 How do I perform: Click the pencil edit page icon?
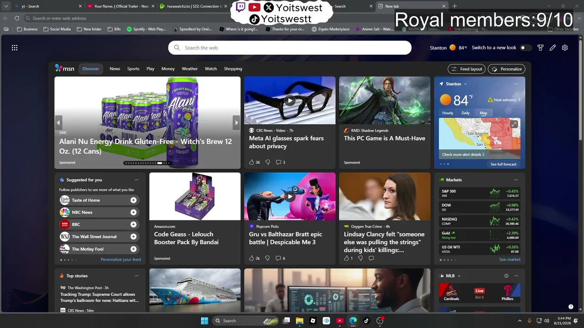click(x=553, y=48)
